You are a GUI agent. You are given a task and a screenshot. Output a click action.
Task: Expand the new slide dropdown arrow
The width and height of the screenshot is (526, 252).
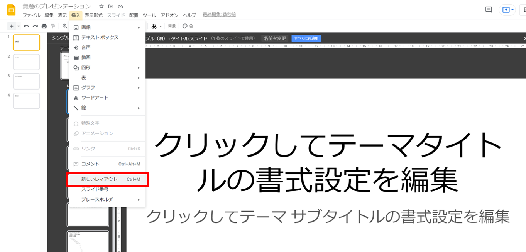click(x=19, y=26)
